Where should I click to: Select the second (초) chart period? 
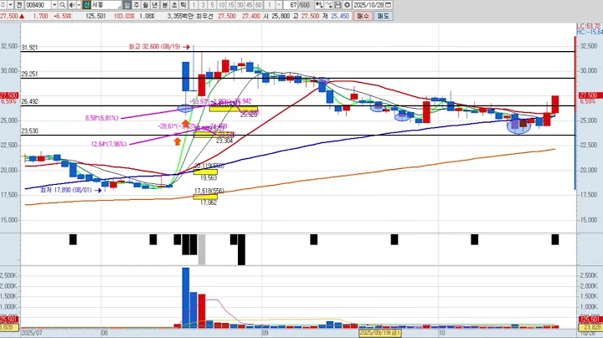[x=174, y=5]
